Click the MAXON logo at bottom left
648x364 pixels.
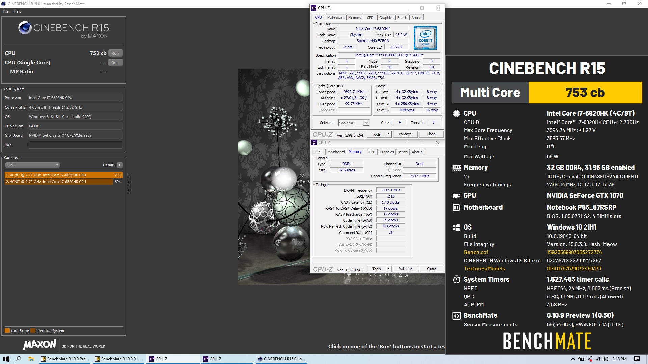[x=39, y=344]
